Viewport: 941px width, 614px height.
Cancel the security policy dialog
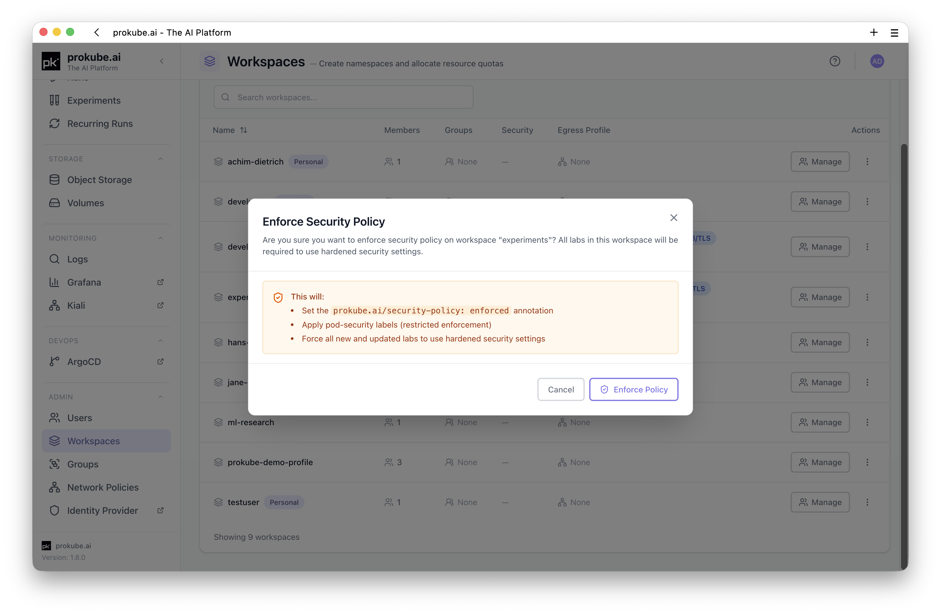[x=561, y=390]
